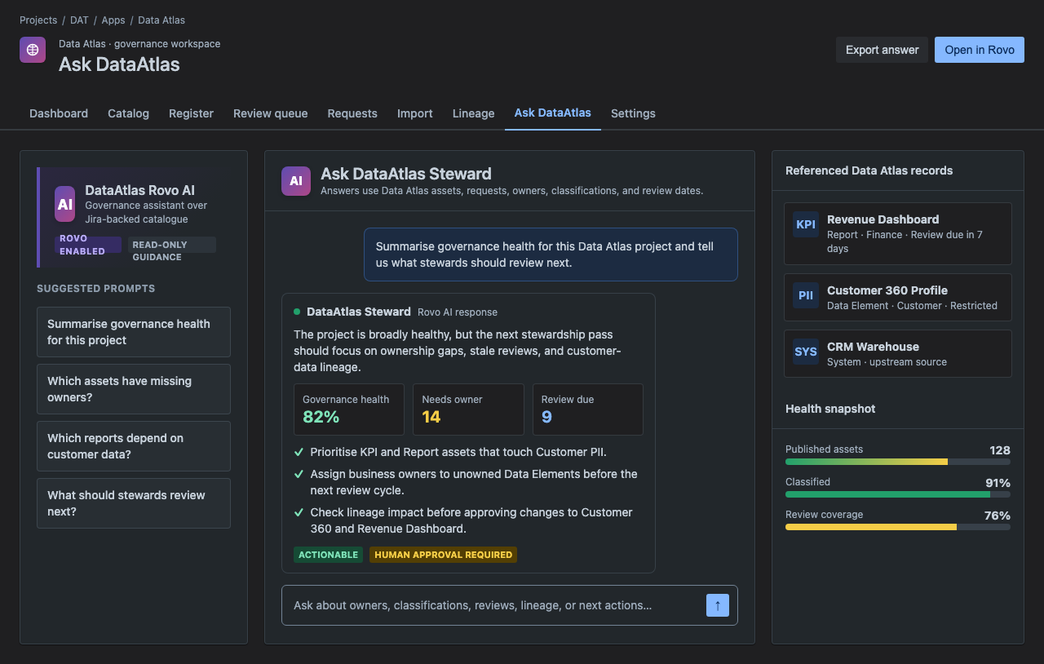Viewport: 1044px width, 664px height.
Task: Open Data Atlas in the breadcrumb
Action: coord(161,20)
